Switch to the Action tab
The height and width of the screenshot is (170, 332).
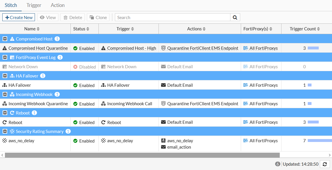(57, 5)
